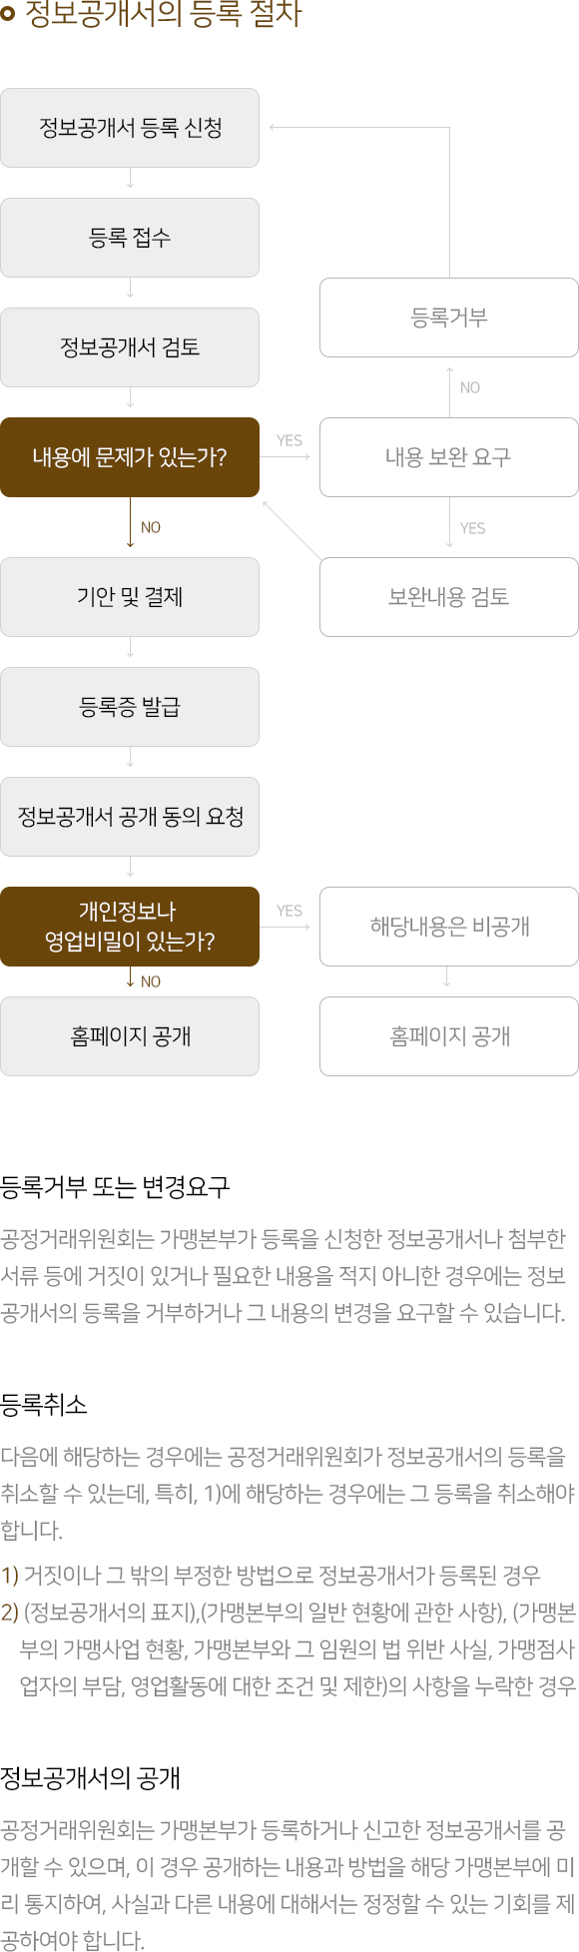This screenshot has width=579, height=1952.
Task: Click the 등록취소 section heading
Action: (44, 1405)
